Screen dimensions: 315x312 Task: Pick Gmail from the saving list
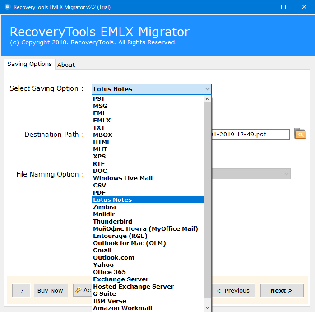(148, 251)
